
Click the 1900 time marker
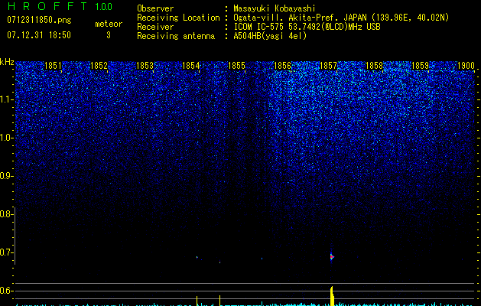pos(466,66)
